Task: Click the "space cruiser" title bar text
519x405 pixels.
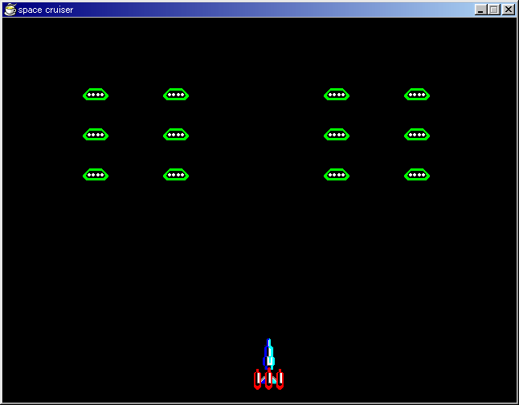Action: coord(46,10)
